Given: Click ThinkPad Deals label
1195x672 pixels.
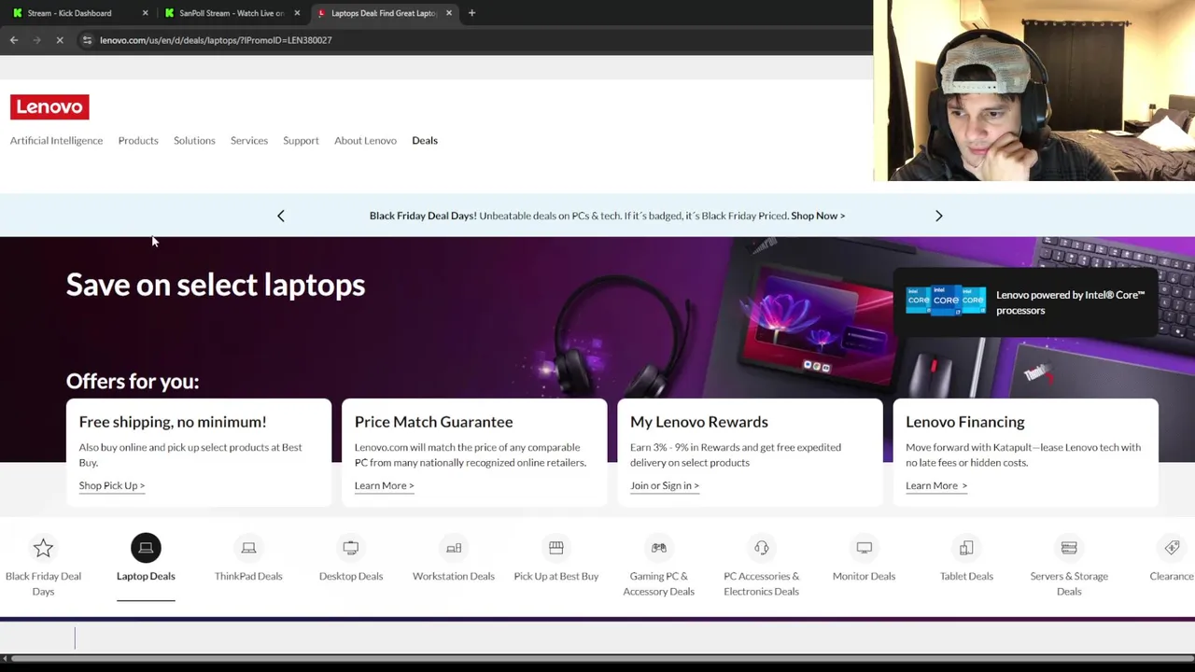Looking at the screenshot, I should 248,576.
